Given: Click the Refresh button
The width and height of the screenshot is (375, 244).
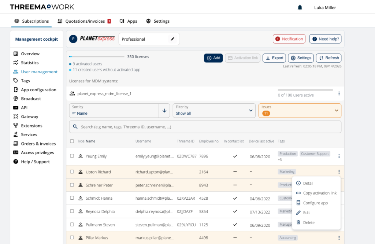Looking at the screenshot, I should click(x=328, y=58).
